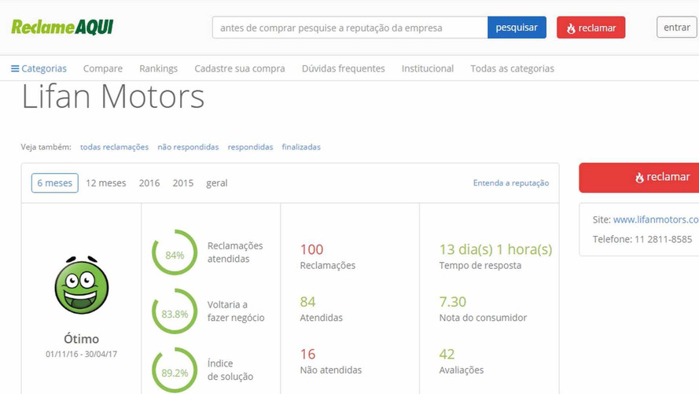Select the 12 meses period tab
Image resolution: width=699 pixels, height=394 pixels.
[105, 183]
